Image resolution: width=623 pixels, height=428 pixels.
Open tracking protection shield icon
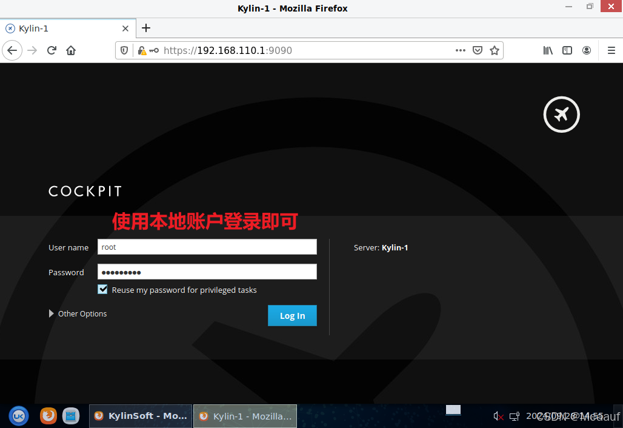[124, 50]
